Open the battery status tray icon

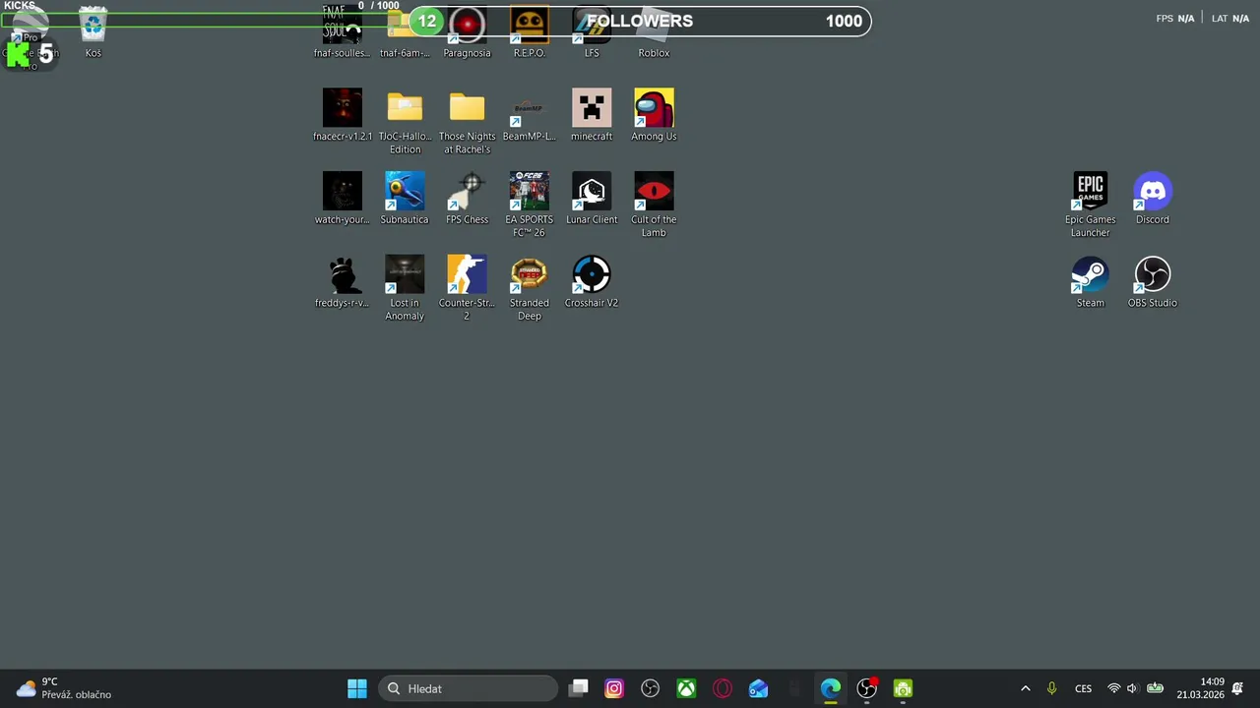tap(1155, 688)
